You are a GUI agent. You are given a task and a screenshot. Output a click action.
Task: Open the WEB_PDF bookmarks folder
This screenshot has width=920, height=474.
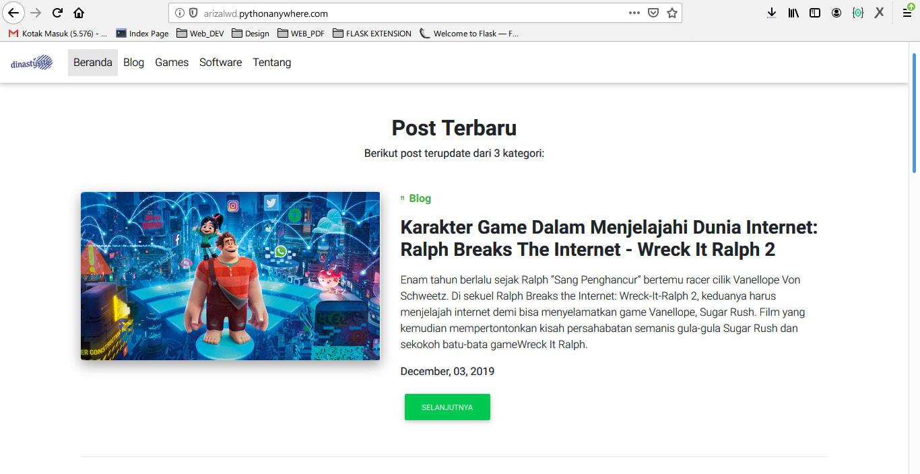click(301, 33)
